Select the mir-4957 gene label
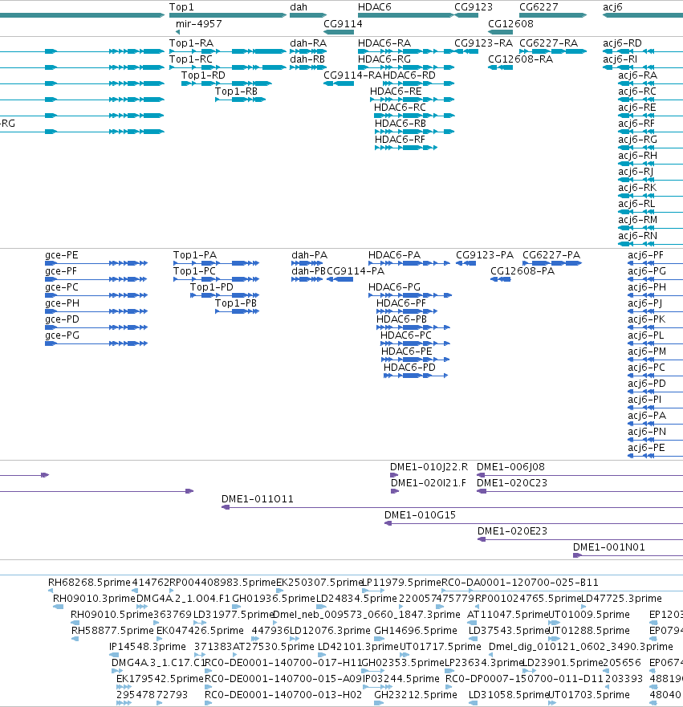 coord(199,24)
